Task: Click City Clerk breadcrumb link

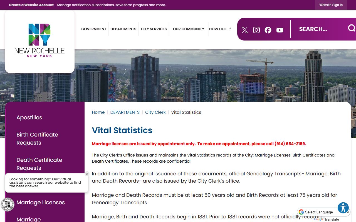Action: coord(155,112)
